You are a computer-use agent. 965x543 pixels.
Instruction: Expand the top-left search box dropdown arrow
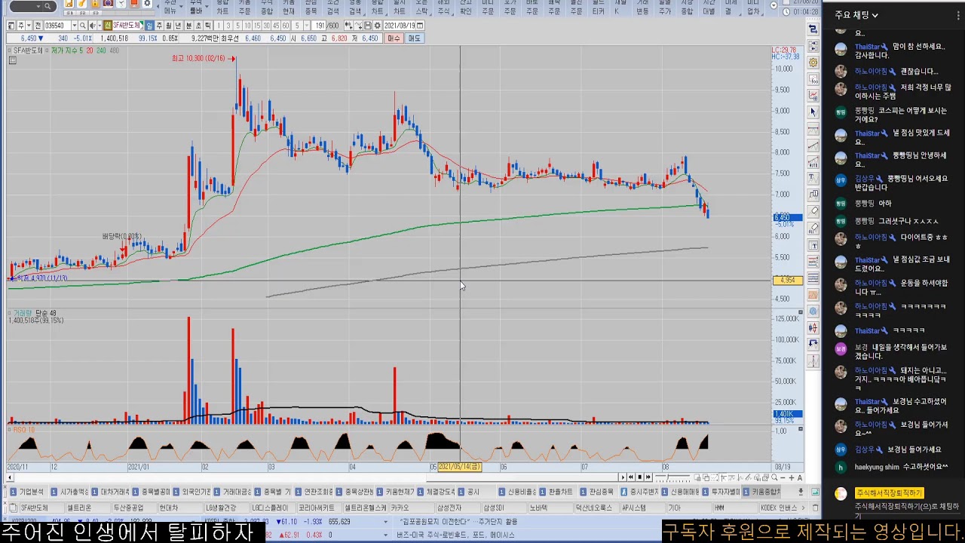(x=38, y=6)
